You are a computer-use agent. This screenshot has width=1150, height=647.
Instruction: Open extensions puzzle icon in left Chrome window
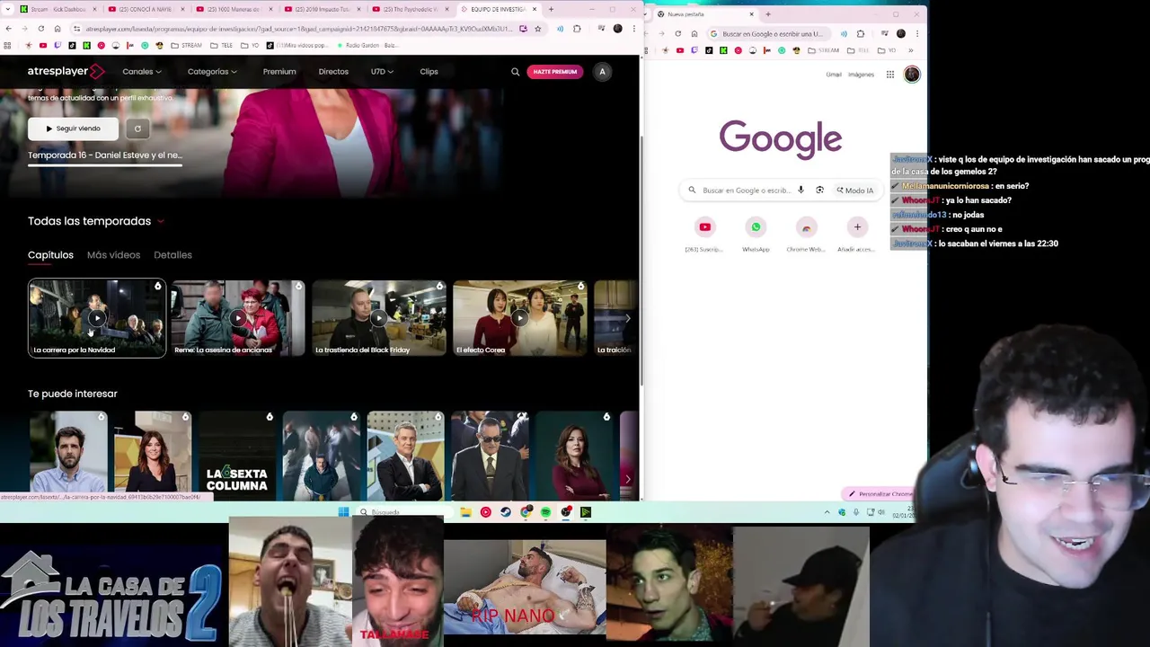tap(577, 29)
